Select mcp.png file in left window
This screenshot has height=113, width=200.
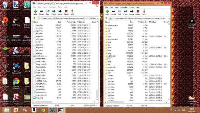(38, 98)
